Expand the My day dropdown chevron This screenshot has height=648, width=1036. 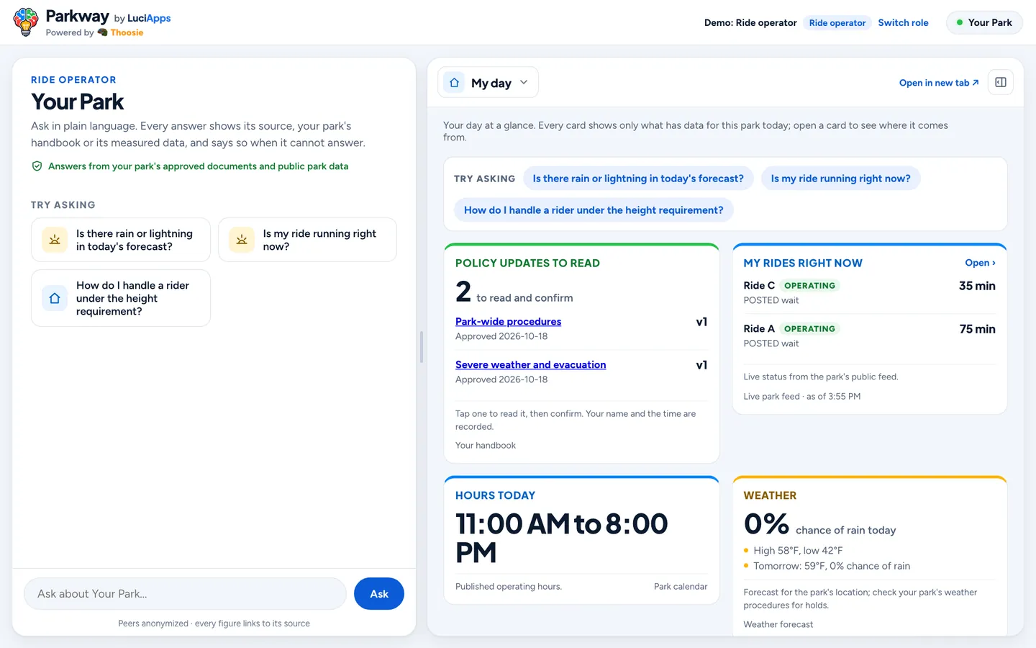[524, 82]
